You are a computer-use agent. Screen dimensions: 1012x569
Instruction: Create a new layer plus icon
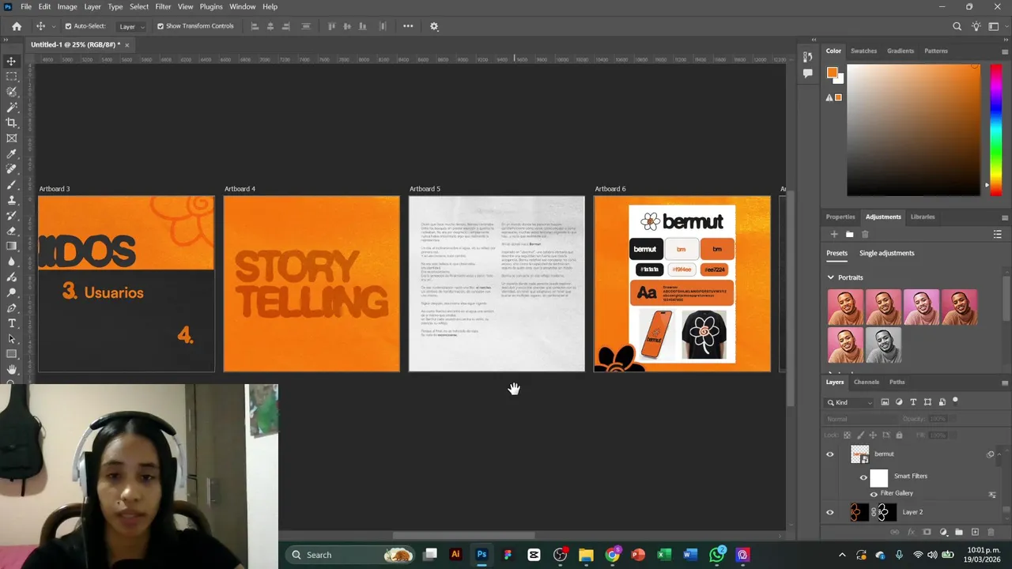[x=975, y=533]
